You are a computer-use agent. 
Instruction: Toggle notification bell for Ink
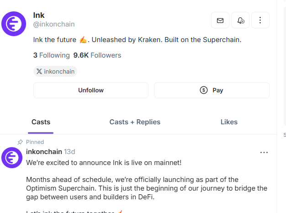point(240,20)
